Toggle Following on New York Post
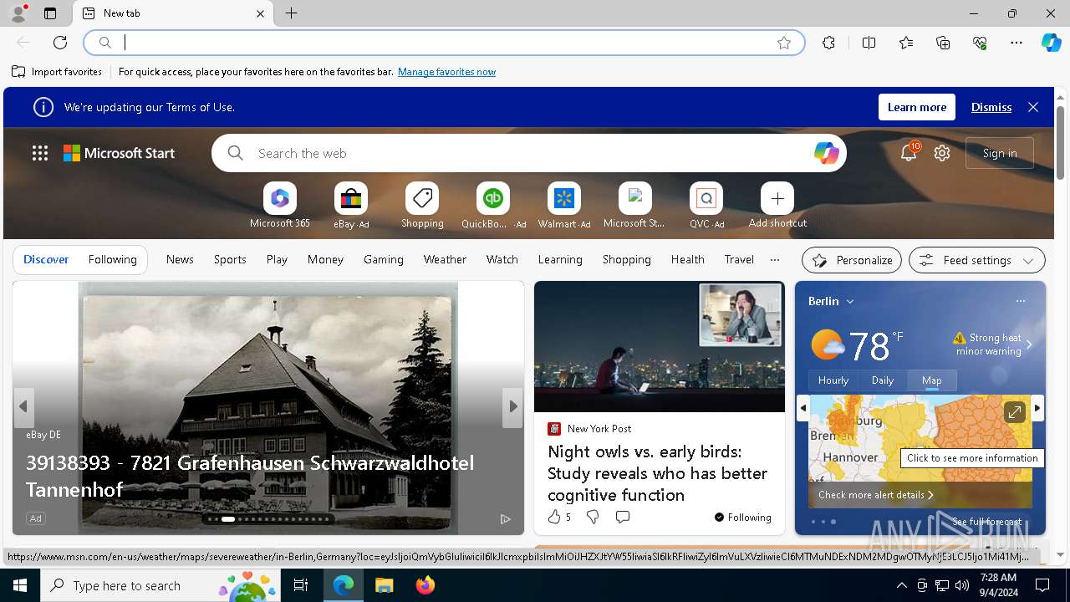The height and width of the screenshot is (602, 1070). pyautogui.click(x=743, y=518)
